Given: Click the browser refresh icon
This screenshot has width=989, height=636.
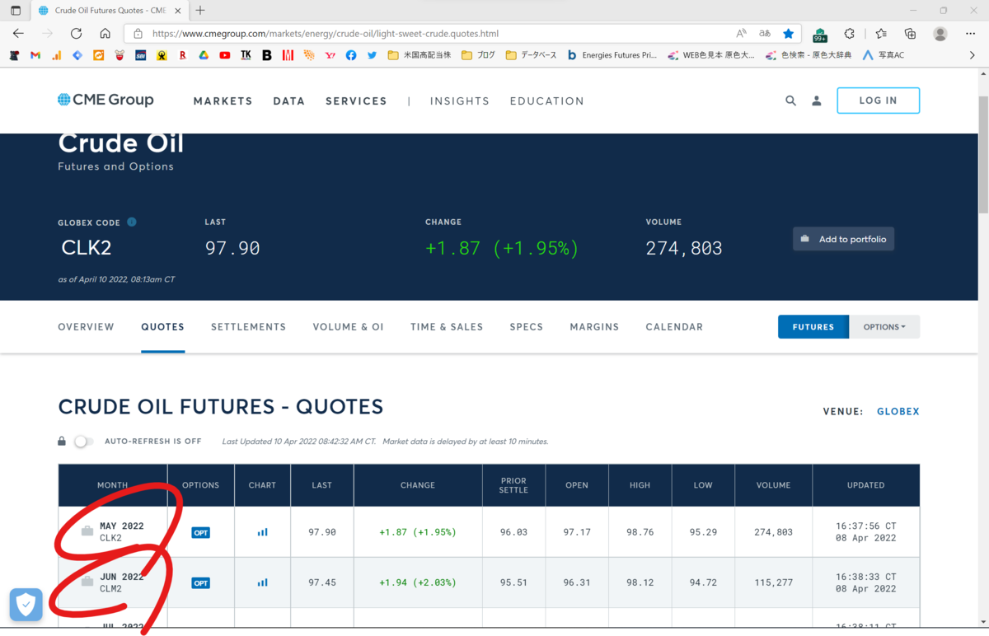Looking at the screenshot, I should [x=76, y=34].
